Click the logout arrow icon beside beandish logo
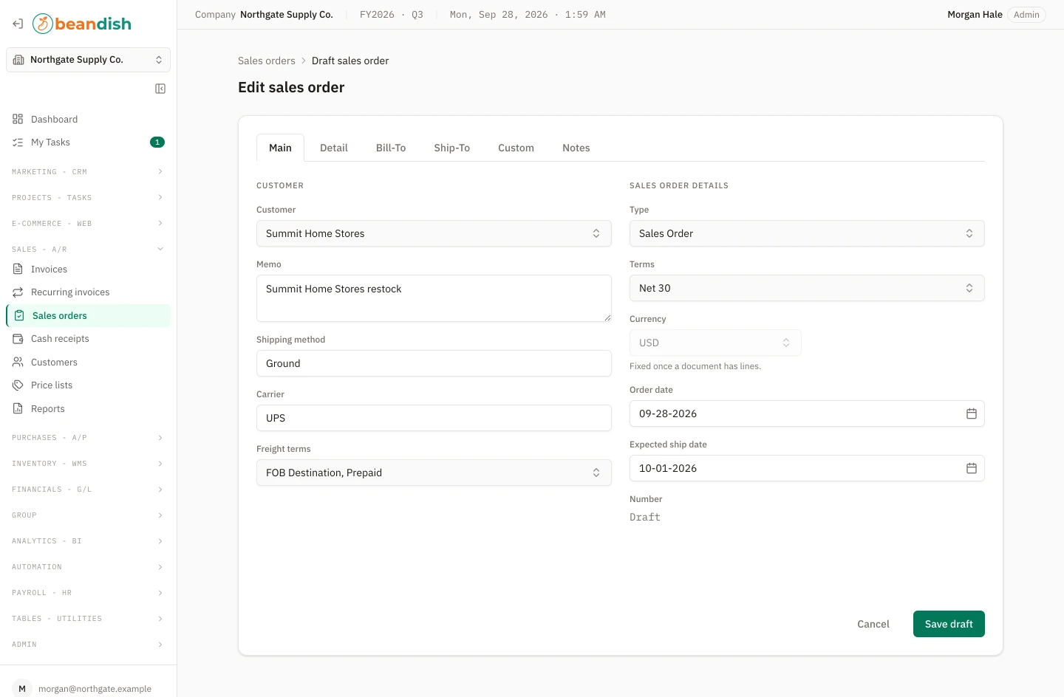1064x697 pixels. point(18,24)
